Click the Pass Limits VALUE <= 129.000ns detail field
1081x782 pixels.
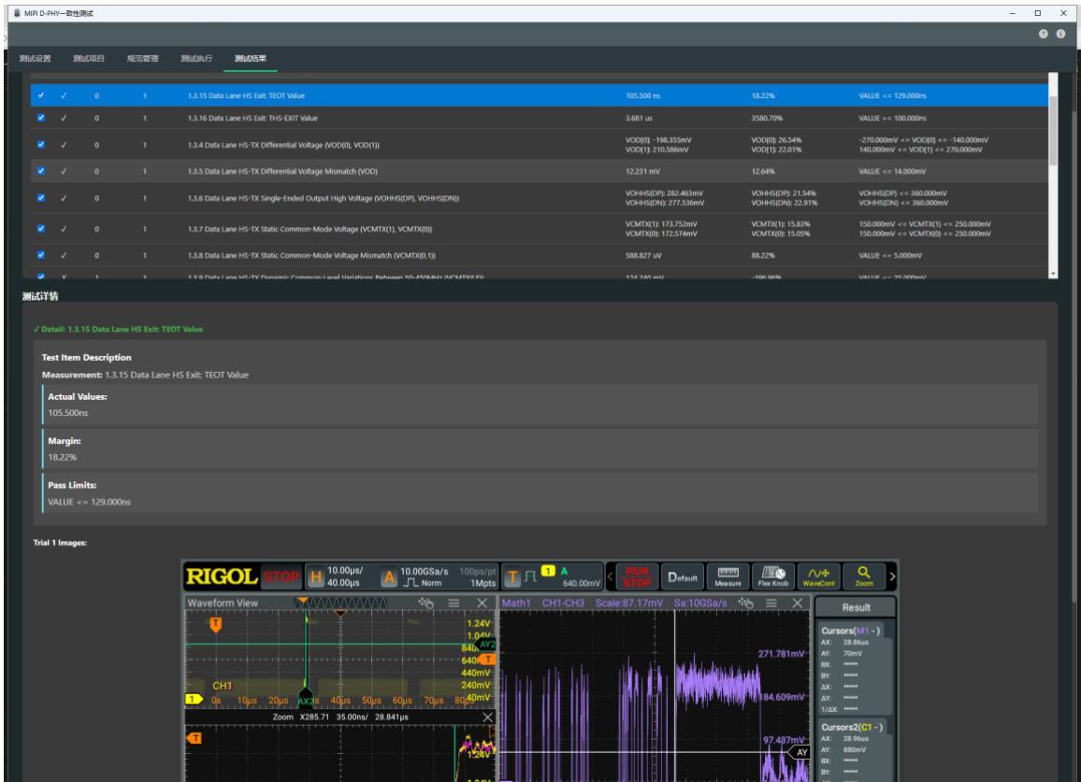click(540, 492)
